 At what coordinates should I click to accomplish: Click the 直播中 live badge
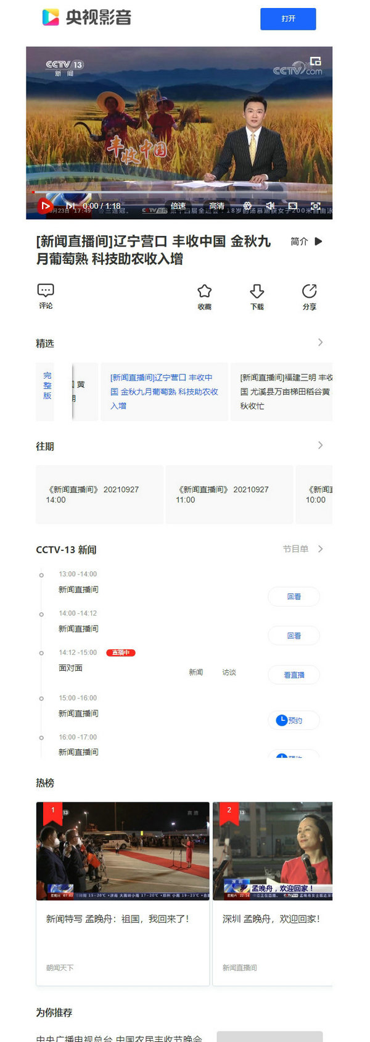121,652
